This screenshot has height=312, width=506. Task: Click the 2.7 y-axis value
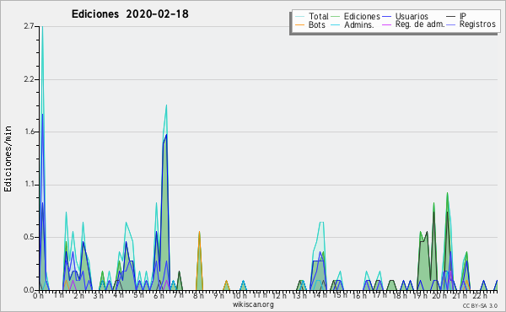point(29,26)
